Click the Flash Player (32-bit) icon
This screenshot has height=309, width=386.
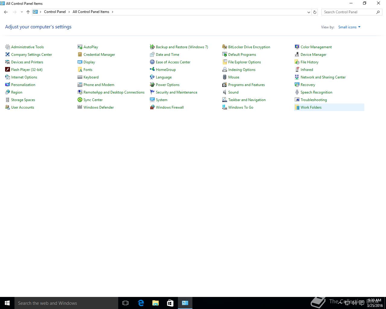8,69
